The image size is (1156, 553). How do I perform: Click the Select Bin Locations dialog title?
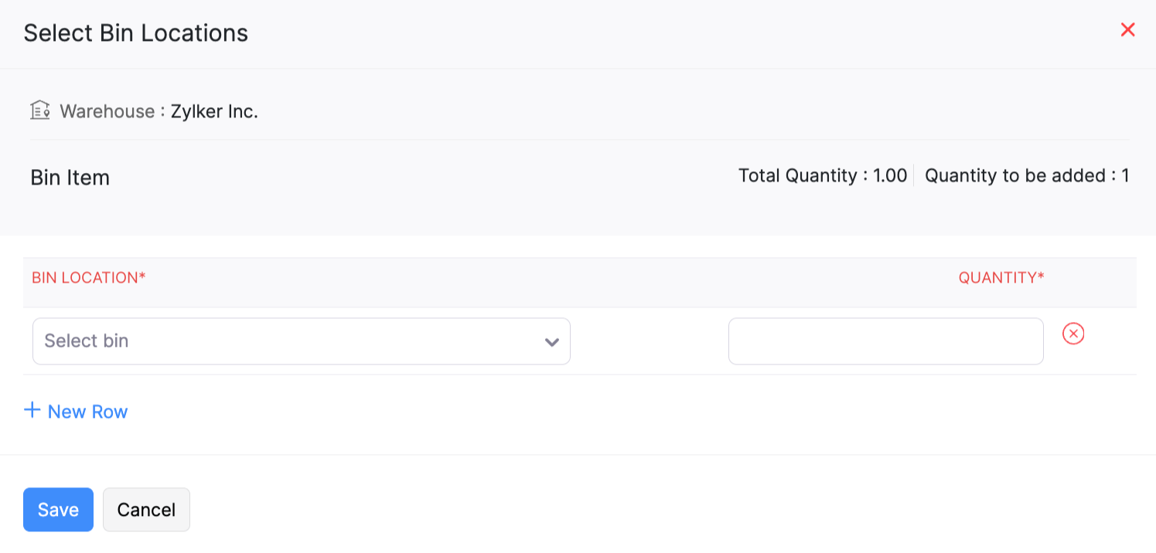[135, 32]
